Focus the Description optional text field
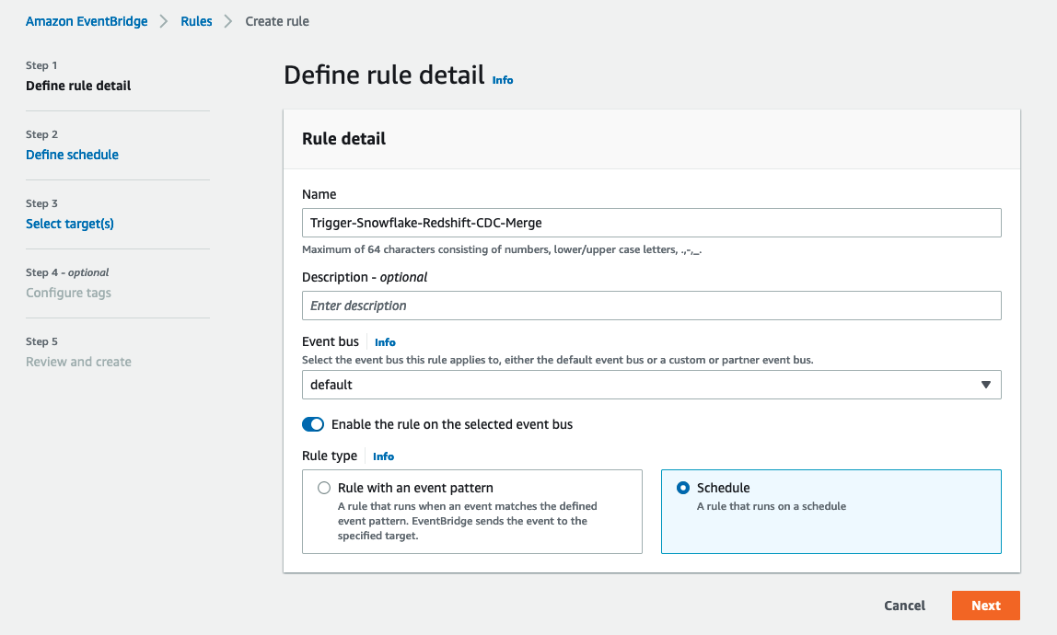Screen dimensions: 1057x635 click(x=651, y=306)
